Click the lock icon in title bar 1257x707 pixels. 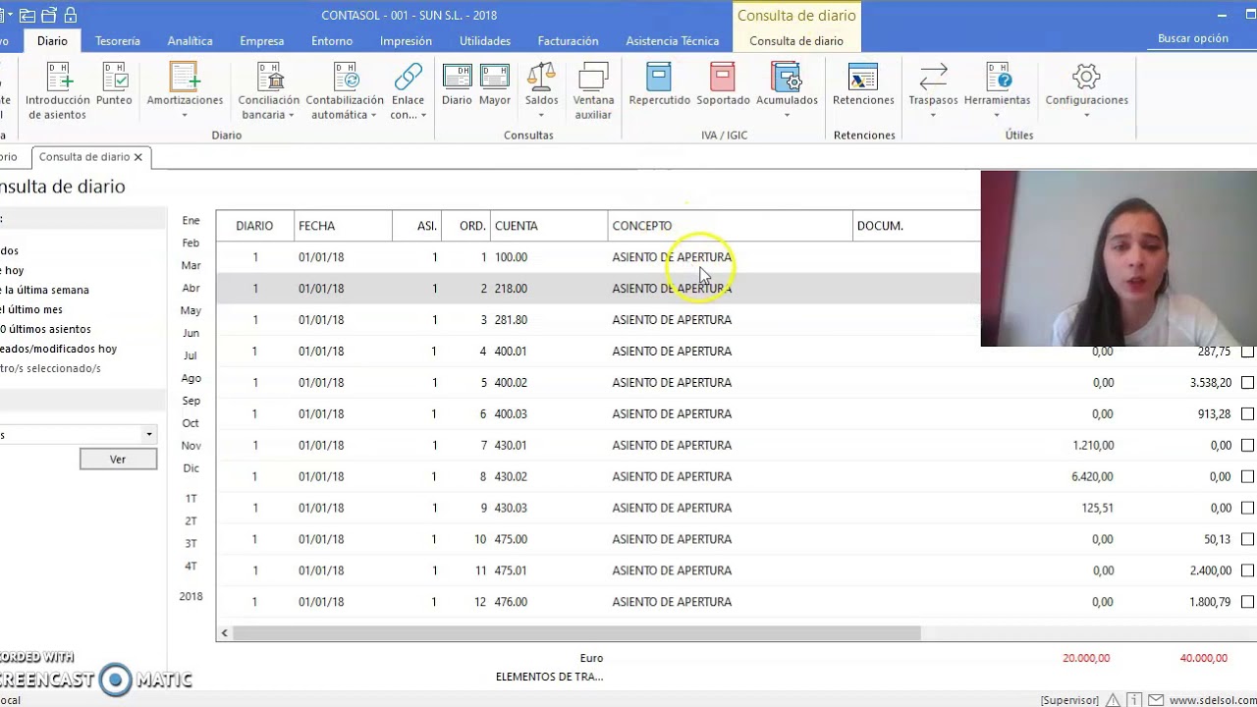[x=70, y=15]
